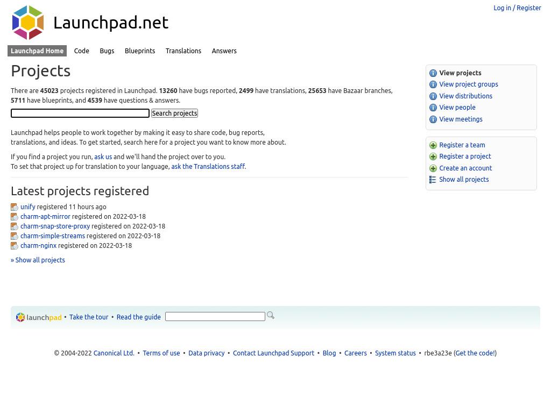Image resolution: width=551 pixels, height=413 pixels.
Task: Click the project icon beside charm-simple-streams
Action: tap(15, 236)
